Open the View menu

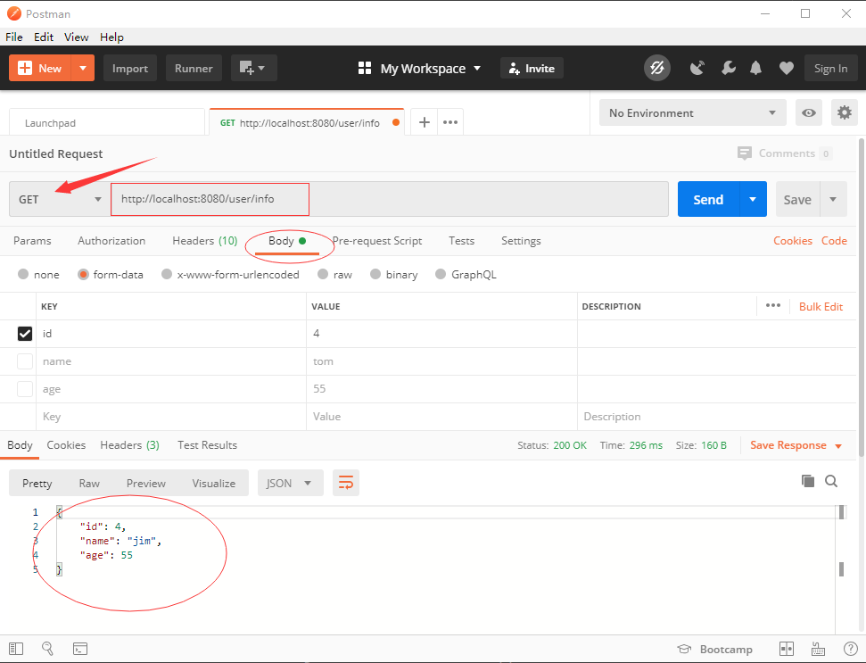(76, 37)
